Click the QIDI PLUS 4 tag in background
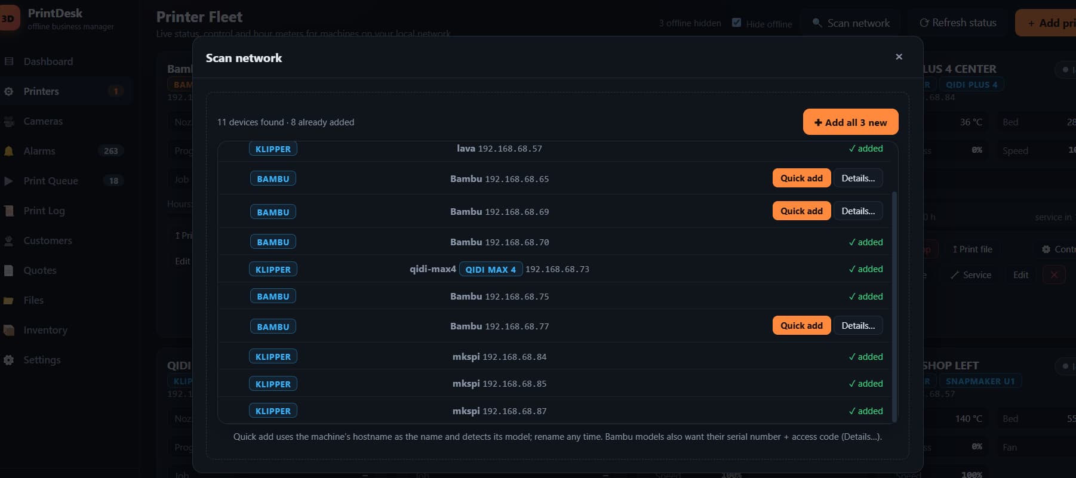Image resolution: width=1076 pixels, height=478 pixels. (x=972, y=84)
